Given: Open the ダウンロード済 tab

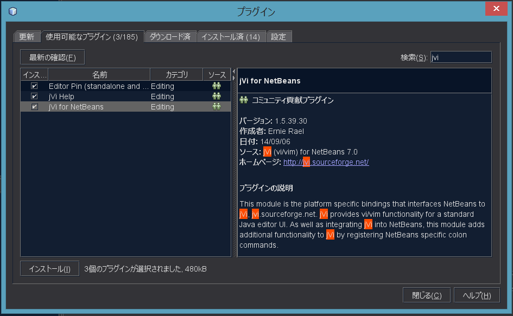Looking at the screenshot, I should [x=170, y=36].
